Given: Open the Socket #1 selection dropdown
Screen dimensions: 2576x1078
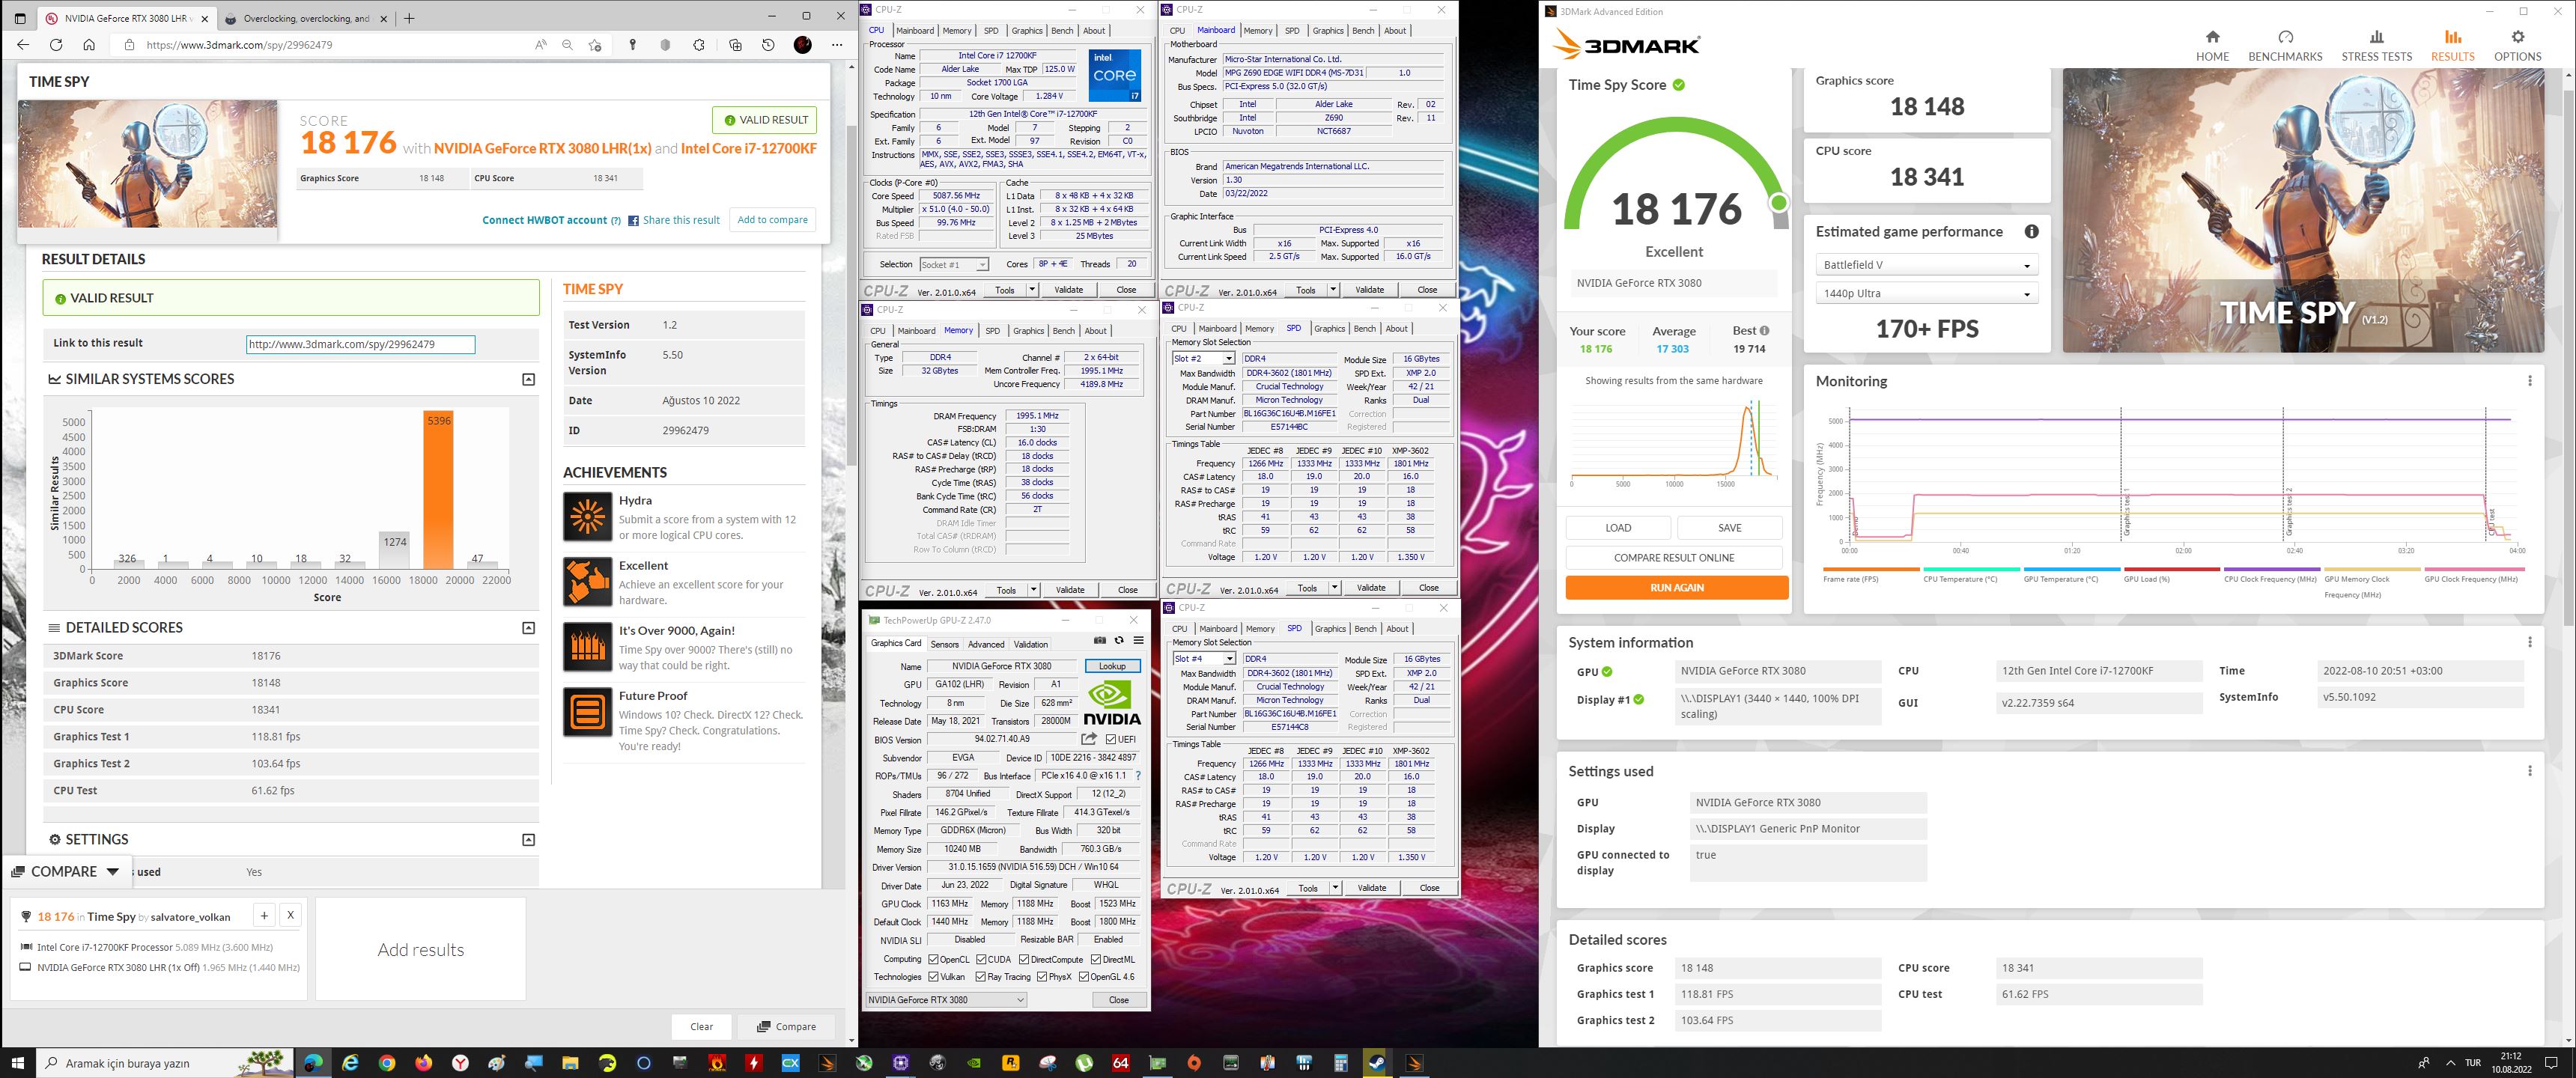Looking at the screenshot, I should click(x=954, y=265).
